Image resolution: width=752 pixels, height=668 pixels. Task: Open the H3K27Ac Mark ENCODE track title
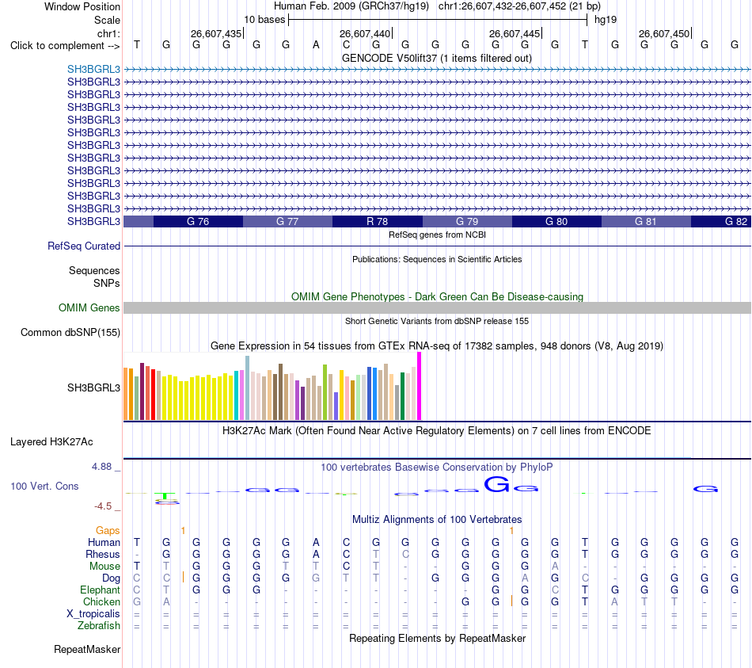(x=436, y=431)
